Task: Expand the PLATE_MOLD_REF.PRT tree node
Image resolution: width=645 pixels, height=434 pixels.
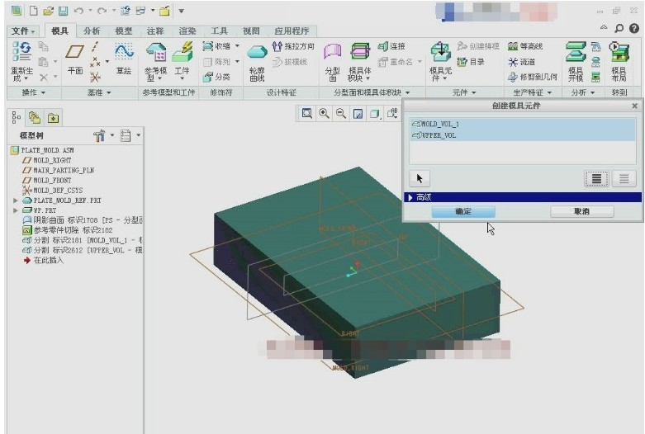Action: click(15, 200)
